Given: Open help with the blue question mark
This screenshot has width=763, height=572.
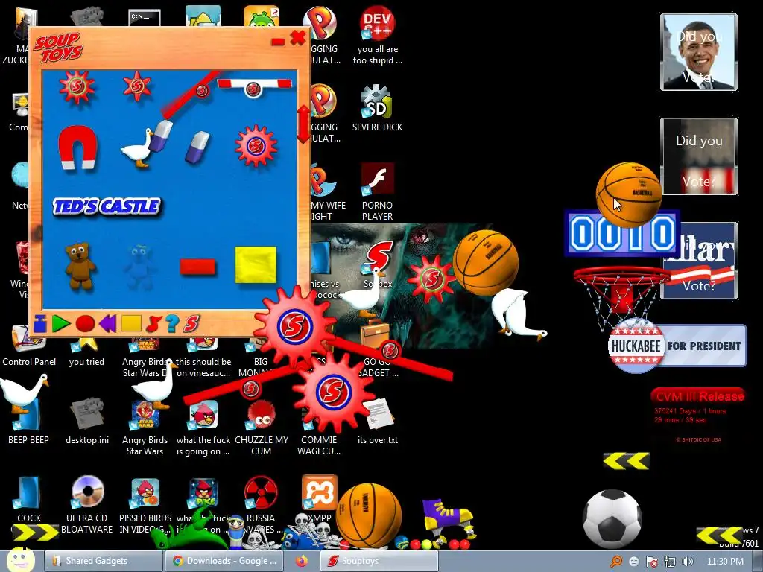Looking at the screenshot, I should point(172,323).
